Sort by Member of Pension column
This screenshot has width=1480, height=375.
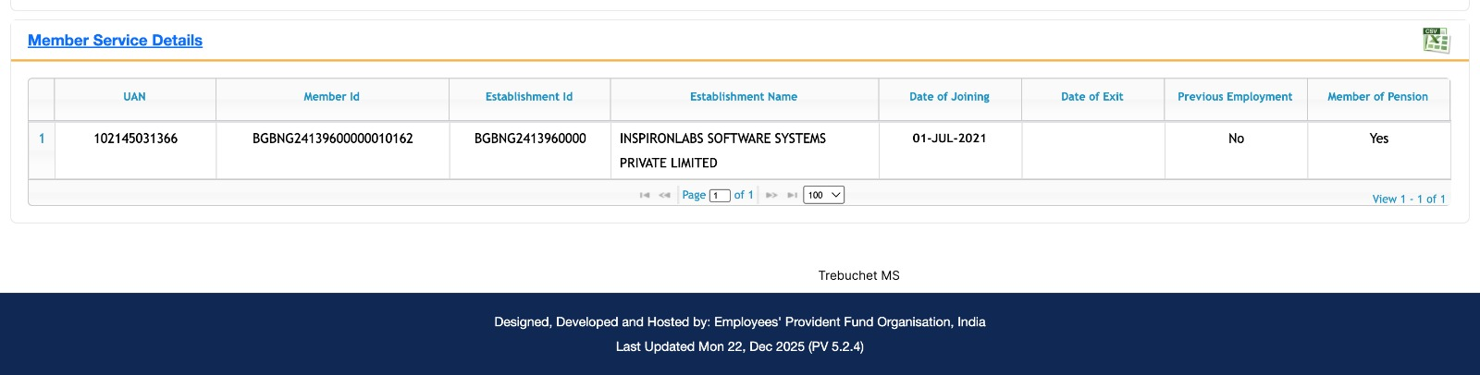point(1377,97)
